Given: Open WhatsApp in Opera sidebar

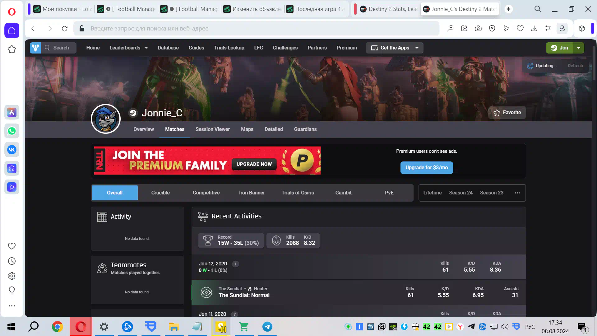Looking at the screenshot, I should pyautogui.click(x=12, y=131).
